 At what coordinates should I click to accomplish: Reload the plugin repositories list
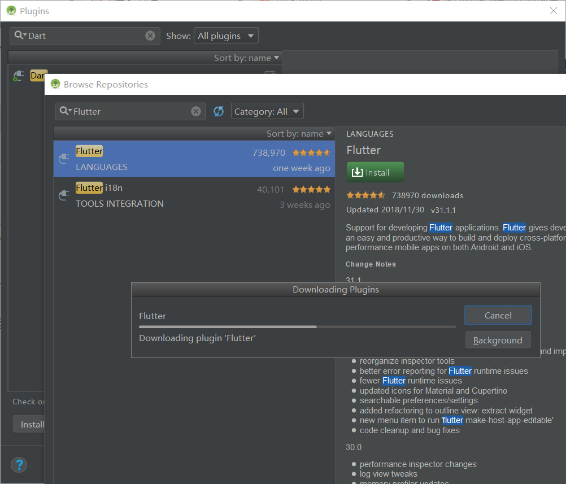coord(219,111)
